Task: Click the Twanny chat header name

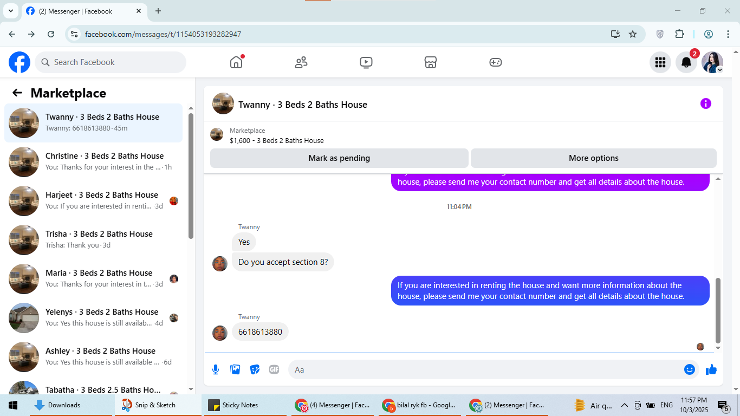Action: (303, 105)
